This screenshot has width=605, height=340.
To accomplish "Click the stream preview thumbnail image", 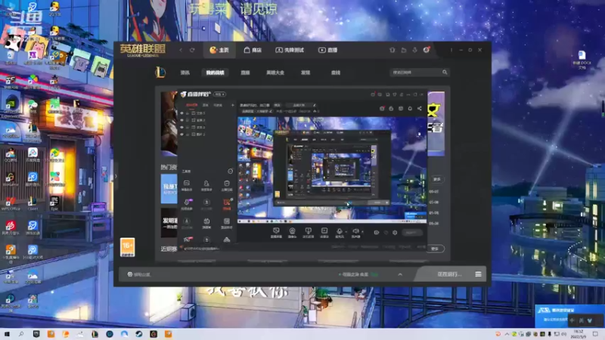I will point(332,170).
